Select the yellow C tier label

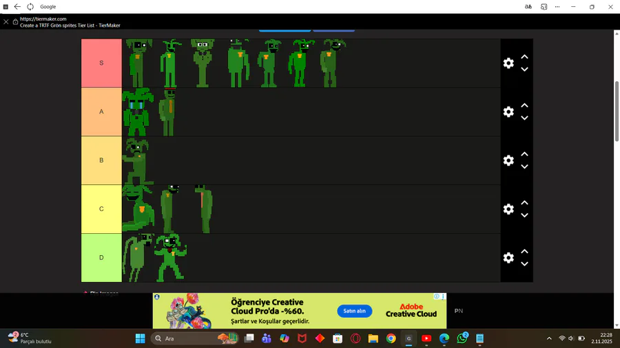[102, 209]
